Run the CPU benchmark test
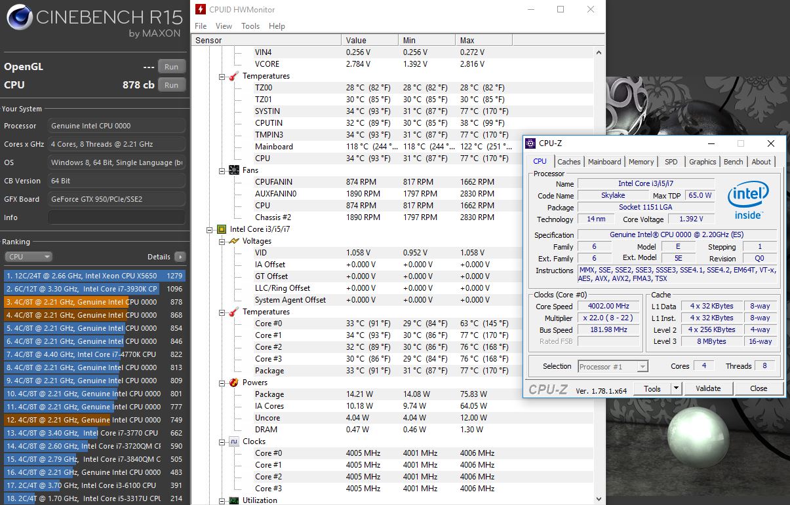 pyautogui.click(x=171, y=85)
